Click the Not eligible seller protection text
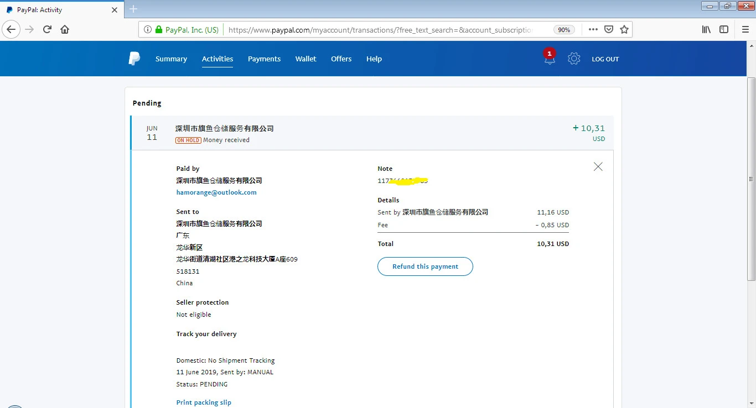This screenshot has width=756, height=408. (x=194, y=315)
